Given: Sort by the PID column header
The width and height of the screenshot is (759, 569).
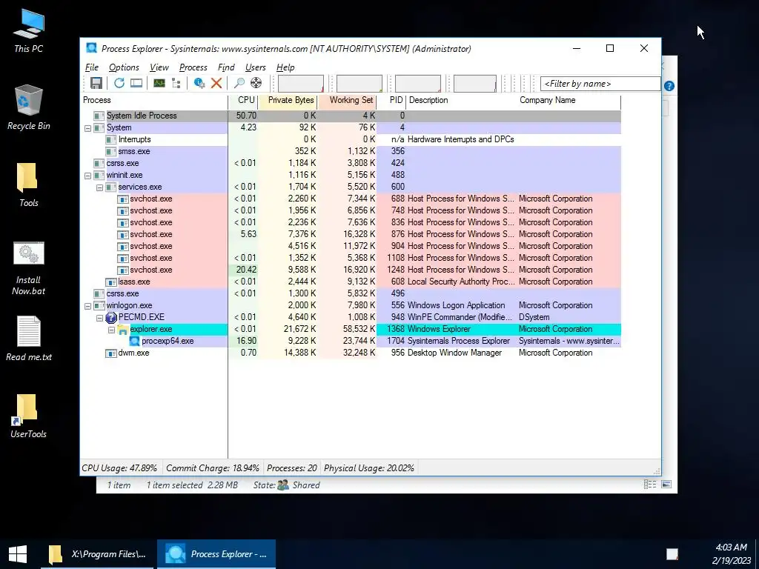Looking at the screenshot, I should pyautogui.click(x=391, y=100).
